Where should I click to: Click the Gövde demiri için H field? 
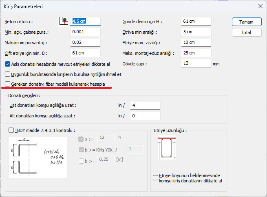[x=196, y=21]
